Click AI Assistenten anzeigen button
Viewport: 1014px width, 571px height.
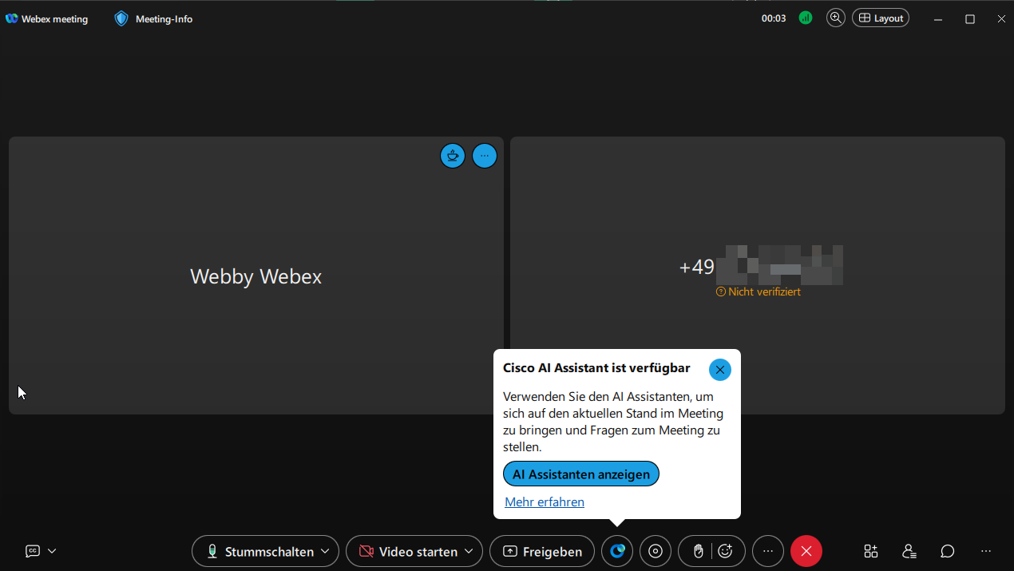(581, 474)
